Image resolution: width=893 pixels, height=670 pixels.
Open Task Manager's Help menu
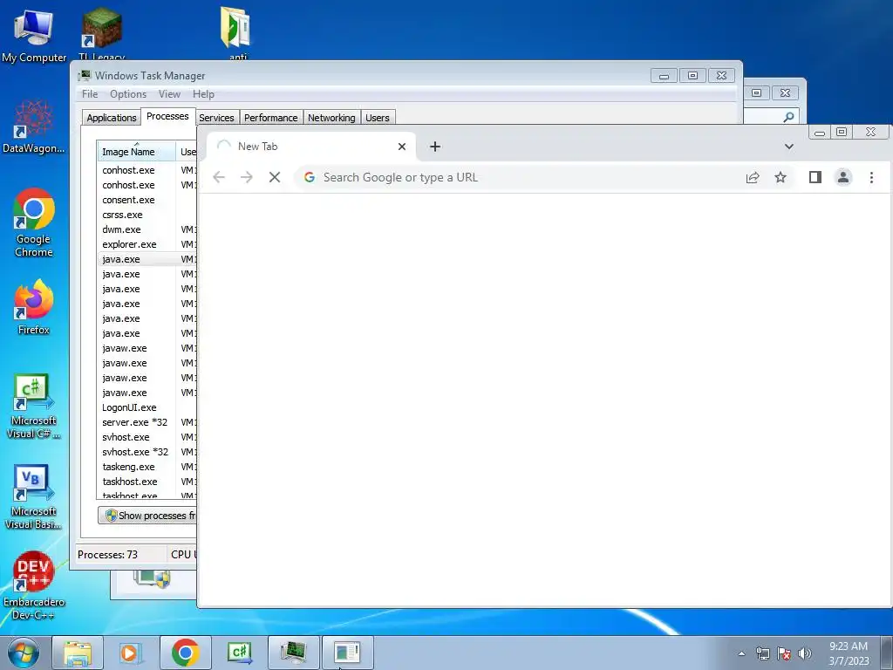click(203, 94)
